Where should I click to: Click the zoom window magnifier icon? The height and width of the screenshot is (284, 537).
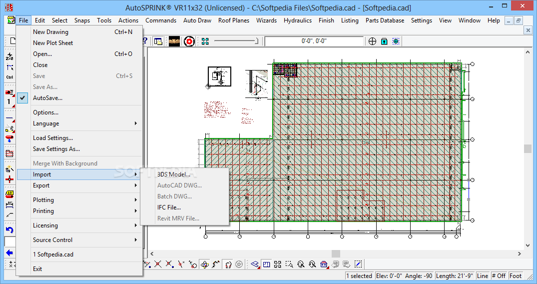289,264
